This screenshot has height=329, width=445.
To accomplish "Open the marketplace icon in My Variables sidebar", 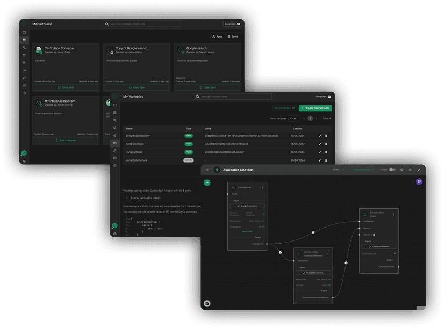I will pyautogui.click(x=115, y=113).
